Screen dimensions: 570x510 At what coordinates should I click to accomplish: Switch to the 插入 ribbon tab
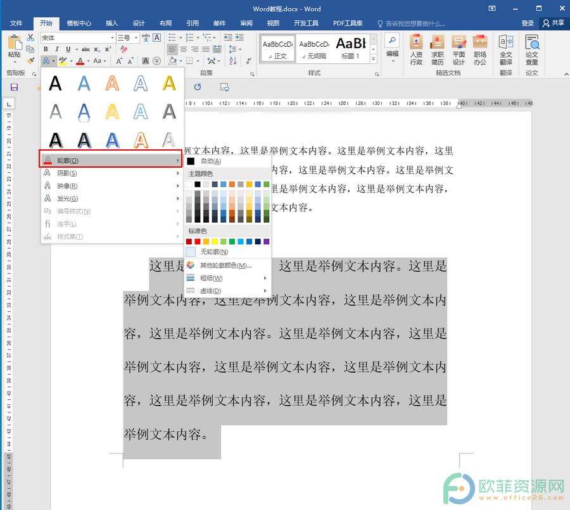pos(112,23)
